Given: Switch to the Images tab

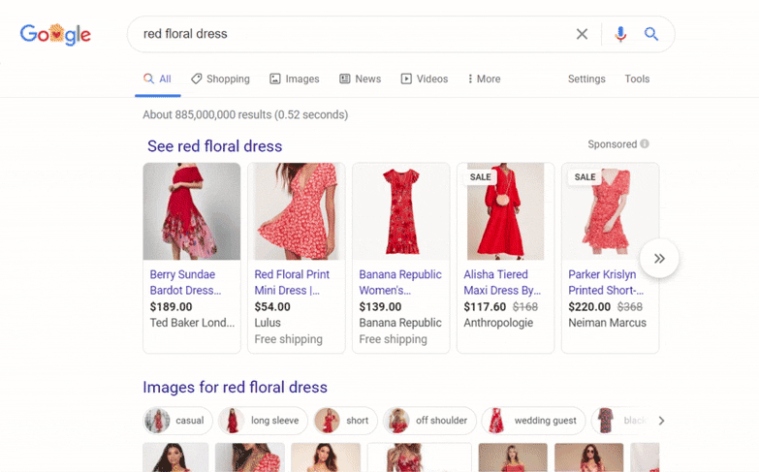Looking at the screenshot, I should pos(295,79).
